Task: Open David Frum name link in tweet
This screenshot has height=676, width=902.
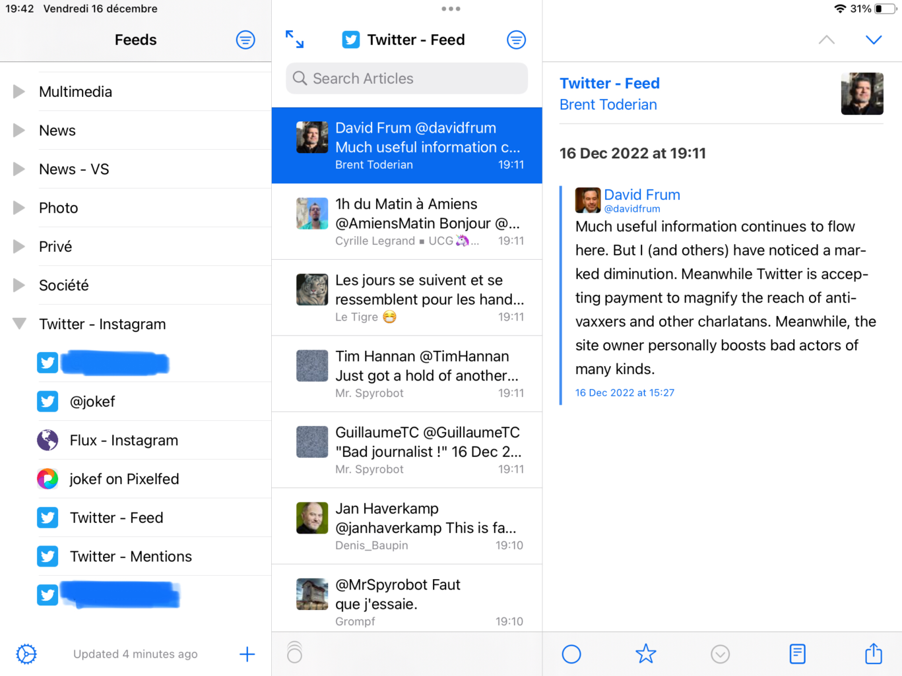Action: (642, 195)
